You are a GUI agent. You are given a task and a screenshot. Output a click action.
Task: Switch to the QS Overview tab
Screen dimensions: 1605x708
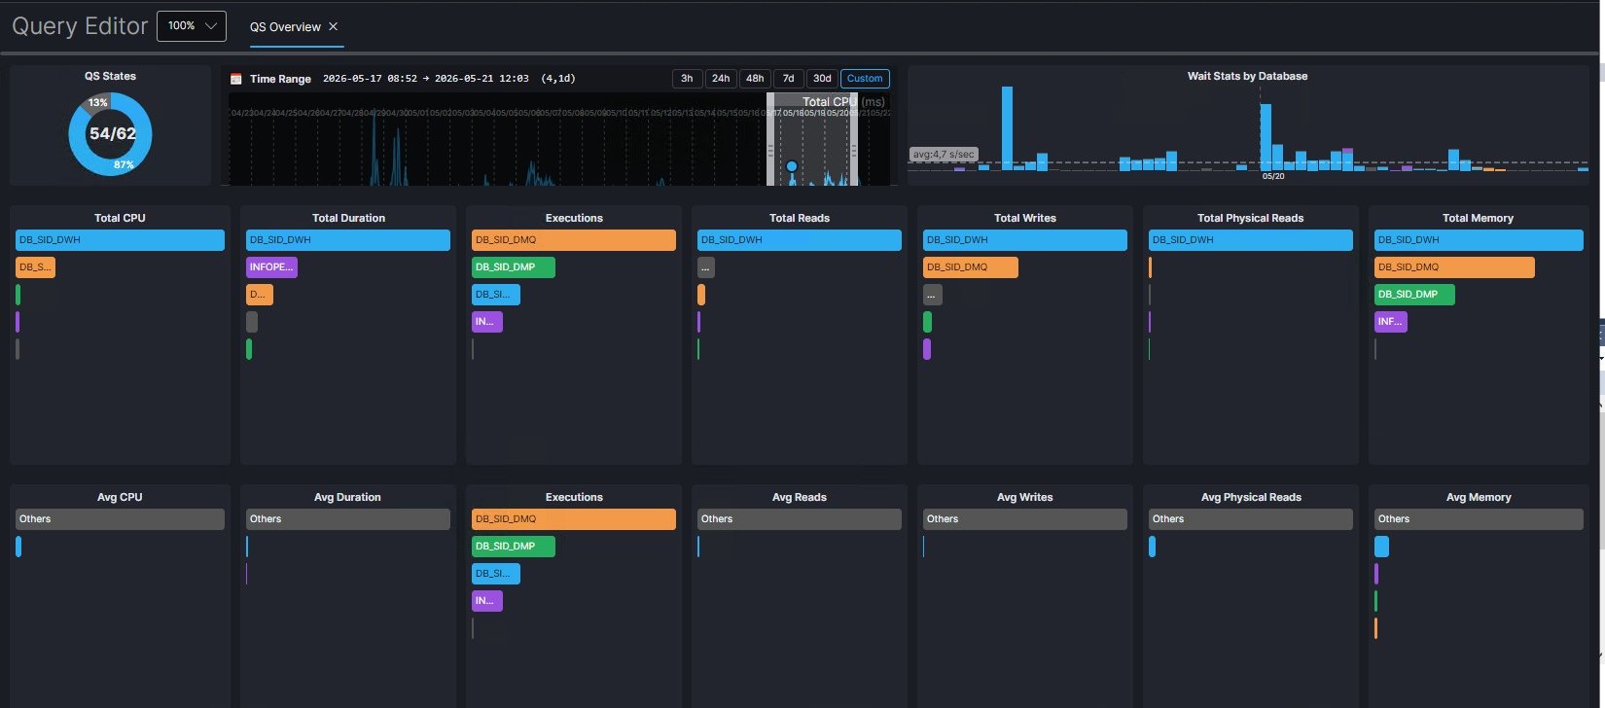click(285, 26)
